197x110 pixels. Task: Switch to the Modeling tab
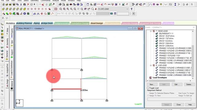[10, 23]
